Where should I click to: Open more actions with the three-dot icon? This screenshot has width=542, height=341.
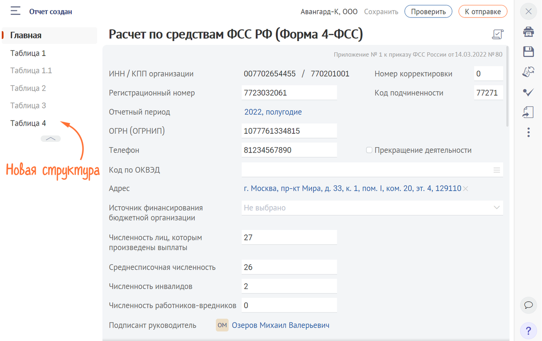point(528,131)
